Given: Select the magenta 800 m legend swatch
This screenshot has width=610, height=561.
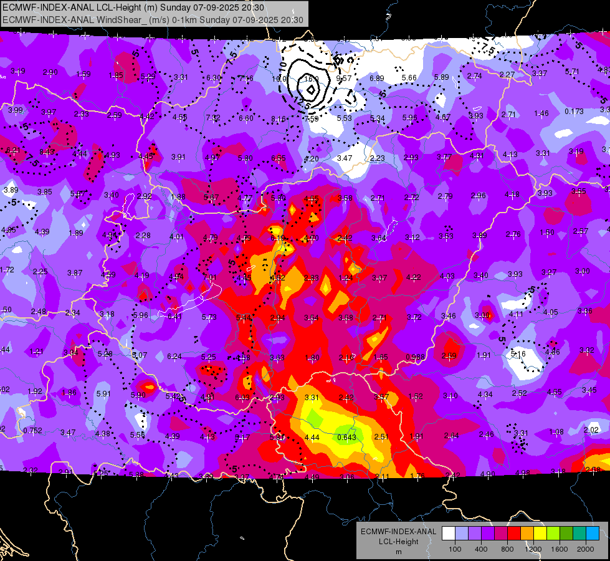Looking at the screenshot, I should click(501, 534).
